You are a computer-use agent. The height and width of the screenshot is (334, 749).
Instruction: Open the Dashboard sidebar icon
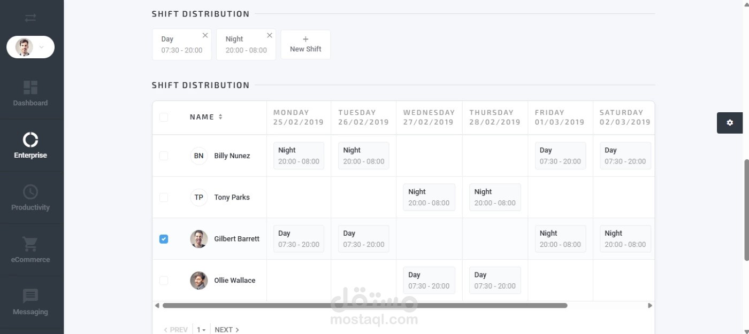pos(30,87)
